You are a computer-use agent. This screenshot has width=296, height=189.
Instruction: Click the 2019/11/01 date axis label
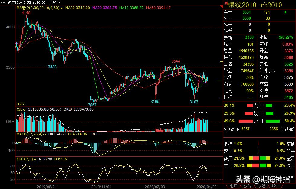tap(101, 187)
